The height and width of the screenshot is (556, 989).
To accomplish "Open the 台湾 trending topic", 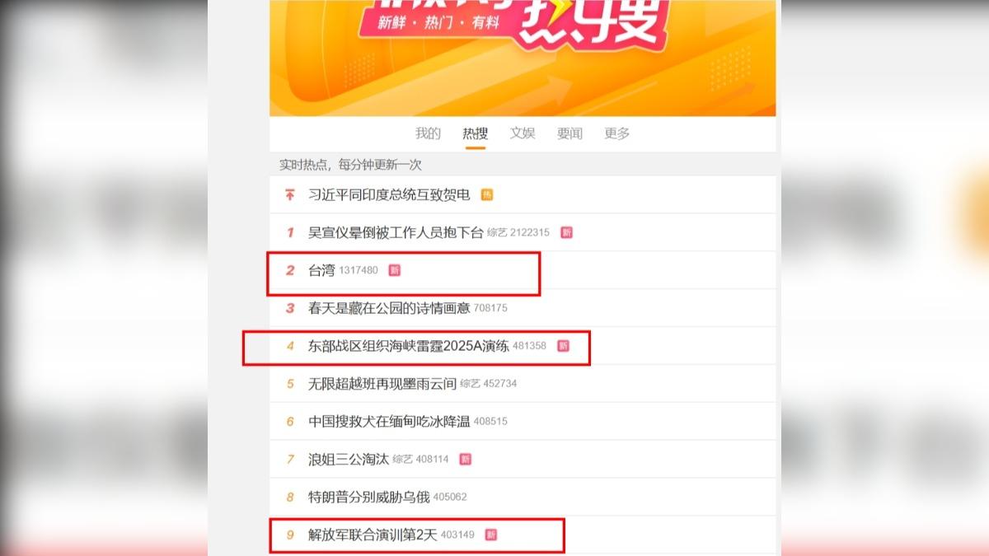I will click(x=321, y=270).
